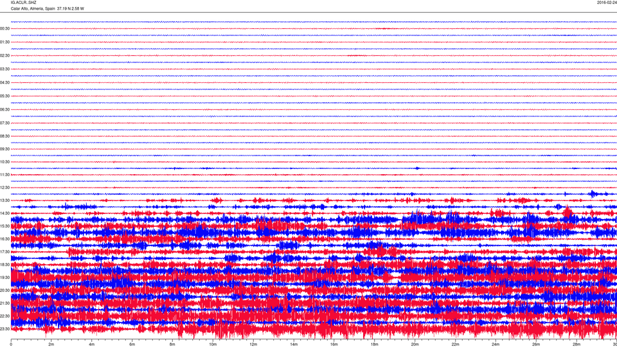Screen dimensions: 617x347
Task: Click the 28m tick on the time axis
Action: click(577, 344)
